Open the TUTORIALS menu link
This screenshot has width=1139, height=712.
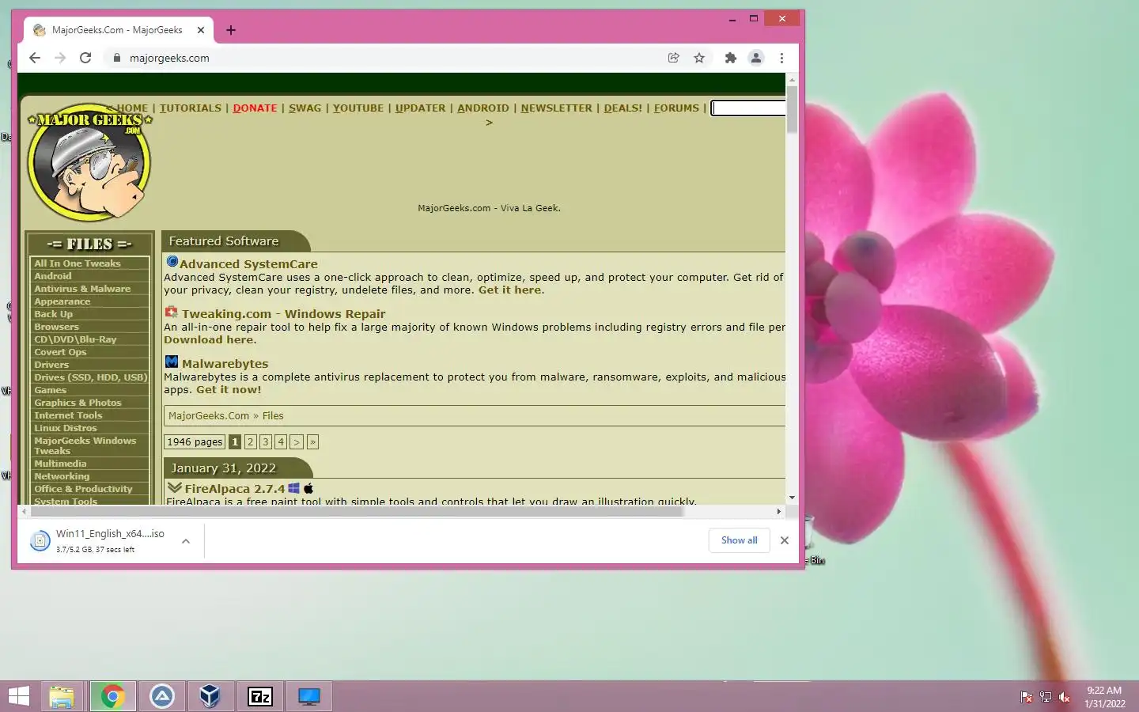click(191, 108)
